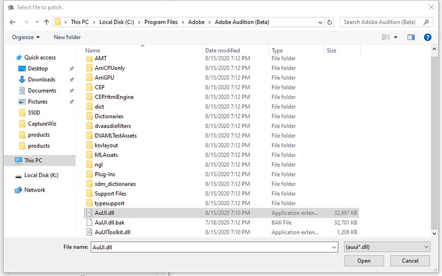Select the dvaaudiofilters folder
The height and width of the screenshot is (276, 442).
[113, 126]
